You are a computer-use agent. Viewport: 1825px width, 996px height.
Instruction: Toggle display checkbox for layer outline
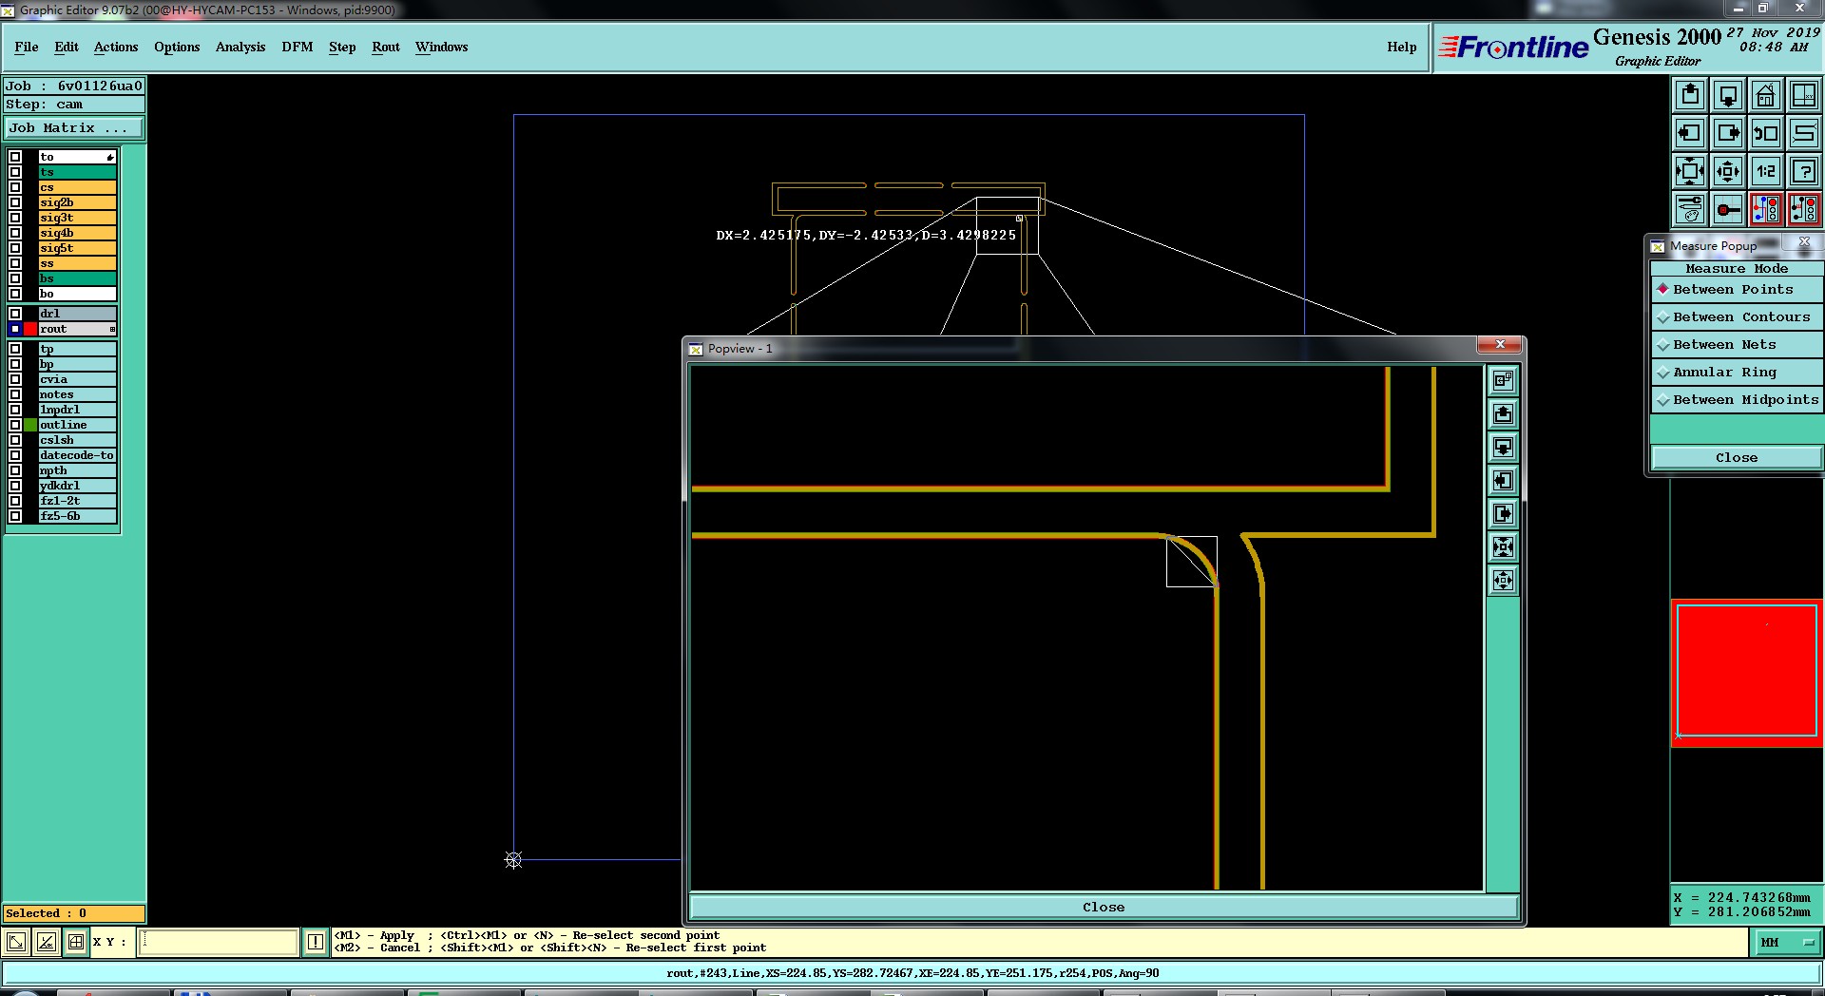point(15,425)
